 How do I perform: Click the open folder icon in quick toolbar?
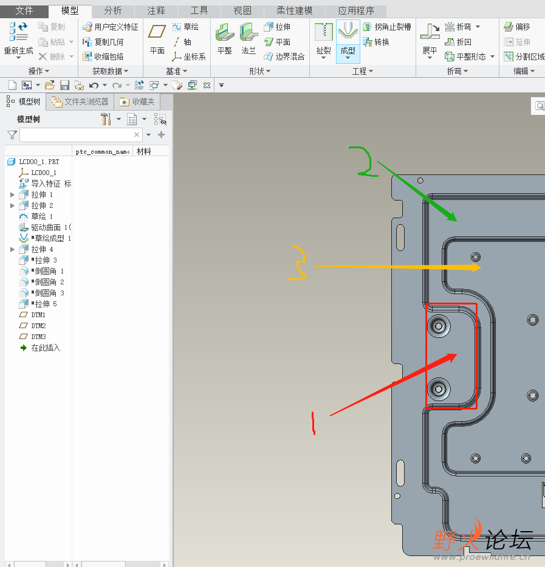click(x=50, y=85)
